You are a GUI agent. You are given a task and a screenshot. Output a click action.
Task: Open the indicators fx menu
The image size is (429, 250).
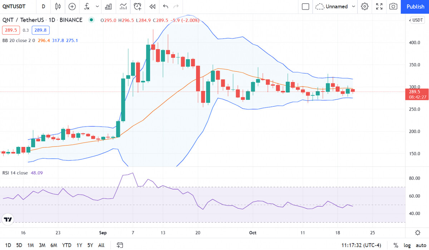(x=87, y=6)
